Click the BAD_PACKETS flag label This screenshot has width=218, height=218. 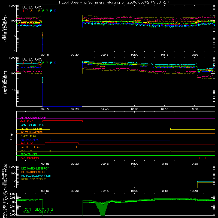30,158
